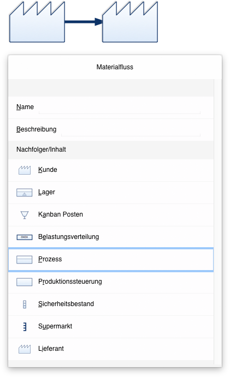Viewport: 230px width, 377px height.
Task: Click the Belastungsverteilung OXOX icon
Action: point(25,237)
